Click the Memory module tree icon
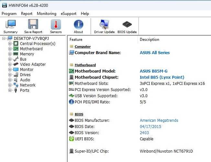This screenshot has height=162, width=211. [x=16, y=54]
